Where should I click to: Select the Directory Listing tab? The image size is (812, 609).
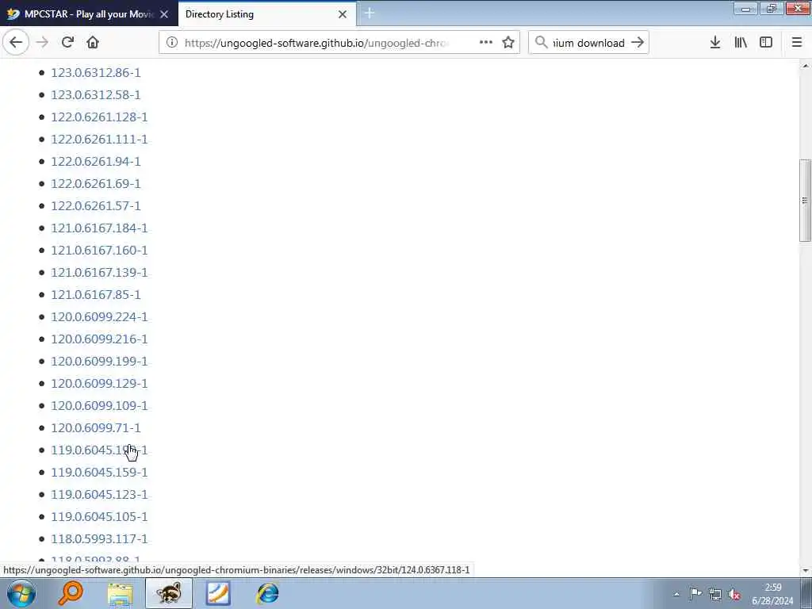[267, 14]
